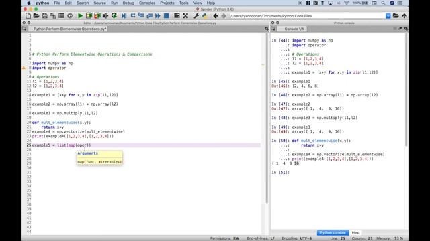
Task: Open the Help menu
Action: pos(210,3)
